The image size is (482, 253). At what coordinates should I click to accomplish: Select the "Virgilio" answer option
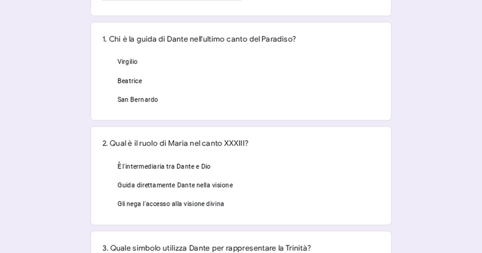127,61
